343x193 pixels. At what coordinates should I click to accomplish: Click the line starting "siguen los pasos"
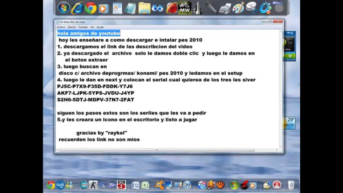(132, 113)
